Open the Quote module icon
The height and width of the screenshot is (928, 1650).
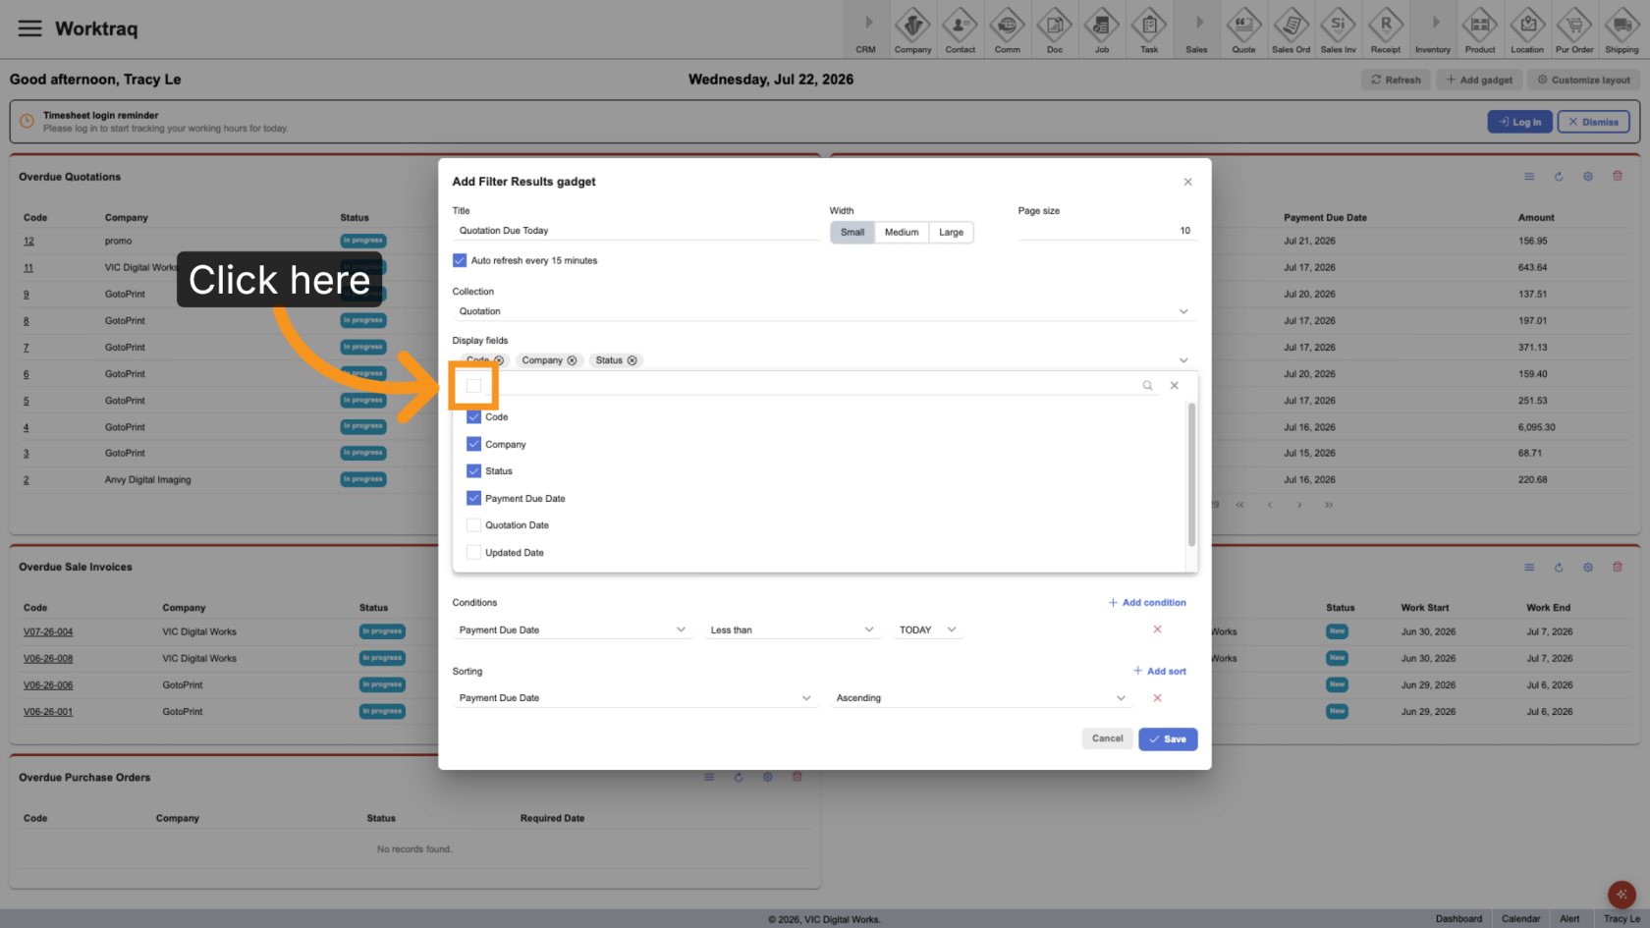point(1243,30)
